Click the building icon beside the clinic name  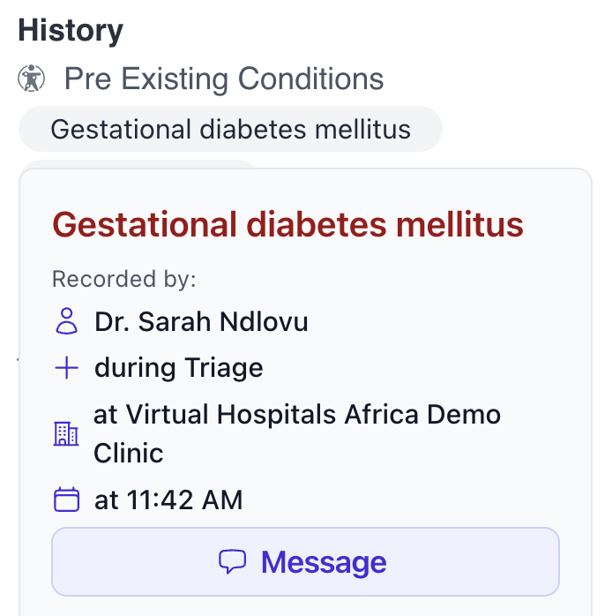click(66, 433)
